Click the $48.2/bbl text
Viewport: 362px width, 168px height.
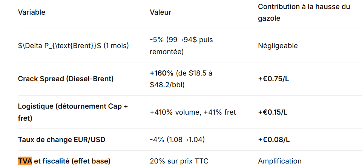[x=167, y=85]
